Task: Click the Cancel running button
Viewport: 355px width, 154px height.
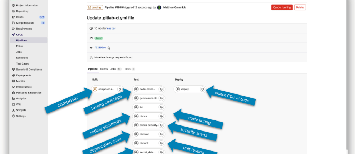Action: coord(282,7)
